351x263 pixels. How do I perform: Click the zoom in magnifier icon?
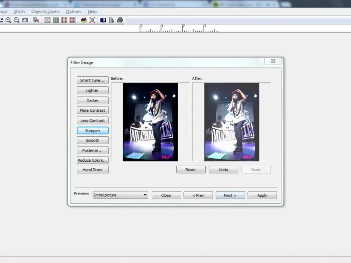point(9,20)
